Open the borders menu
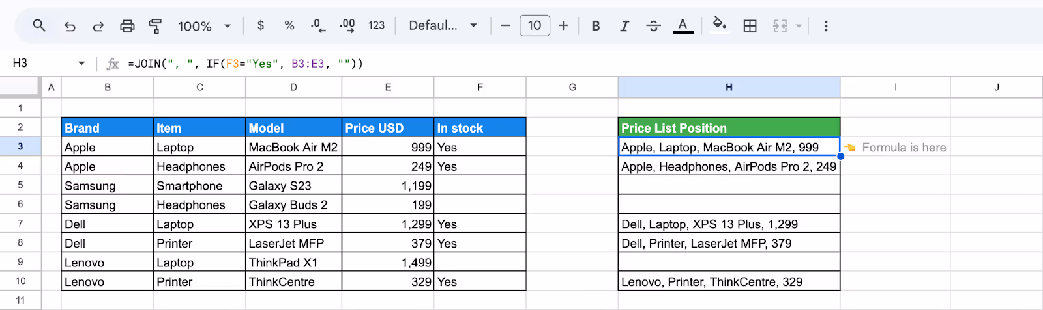The image size is (1043, 310). (x=750, y=26)
